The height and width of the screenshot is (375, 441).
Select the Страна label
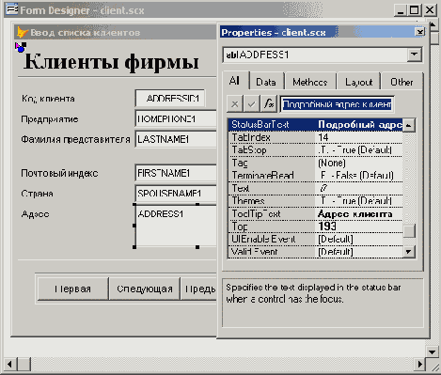click(x=37, y=194)
